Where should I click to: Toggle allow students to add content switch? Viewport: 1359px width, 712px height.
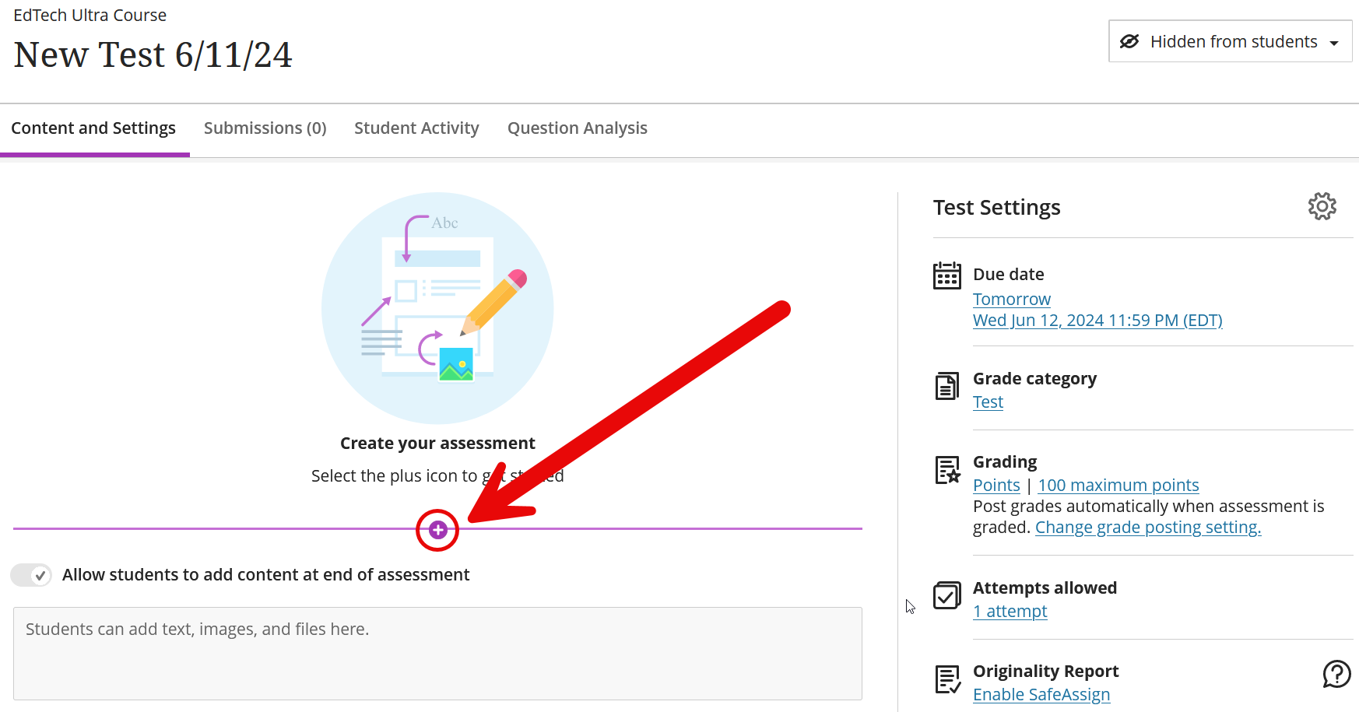(31, 575)
